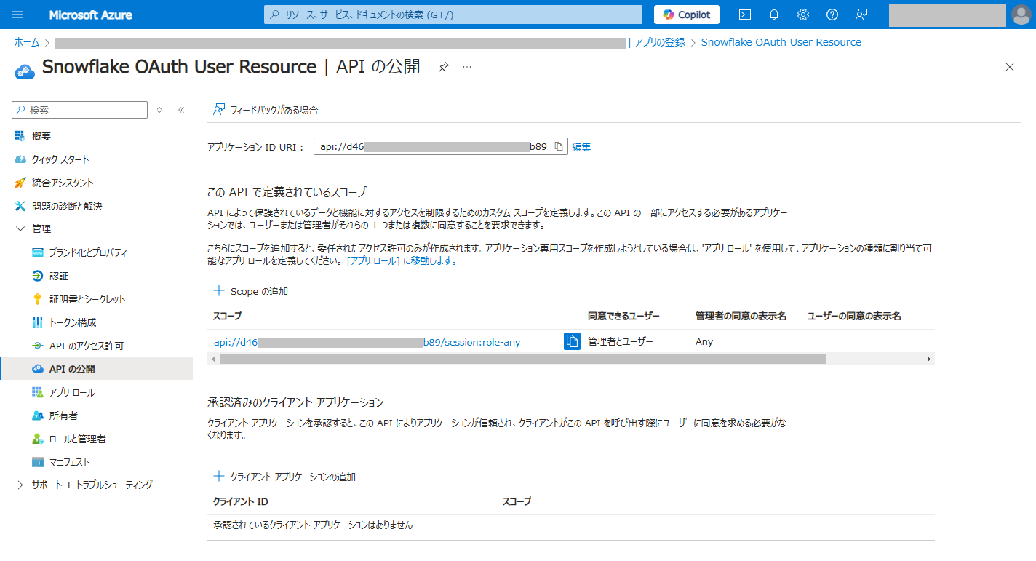
Task: Click the global search box
Action: [x=453, y=15]
